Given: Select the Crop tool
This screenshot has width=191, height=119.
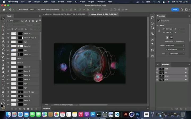Looking at the screenshot, I should [x=3, y=34].
